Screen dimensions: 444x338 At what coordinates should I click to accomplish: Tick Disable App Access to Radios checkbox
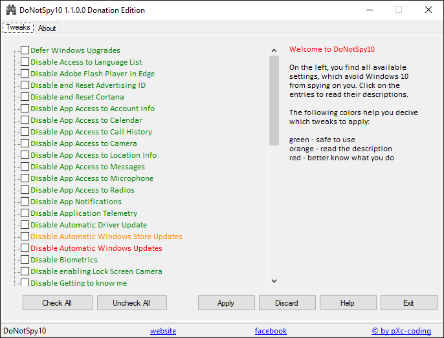(25, 189)
